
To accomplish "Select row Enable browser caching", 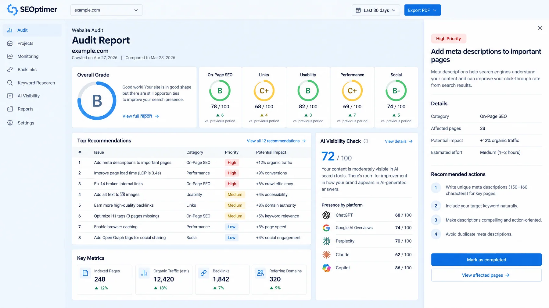I will coord(192,227).
